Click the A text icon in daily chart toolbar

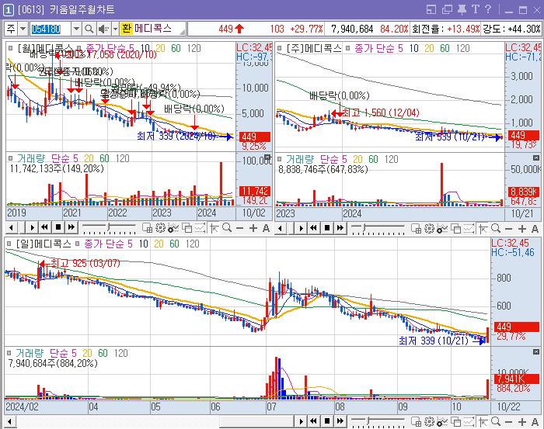[x=535, y=422]
